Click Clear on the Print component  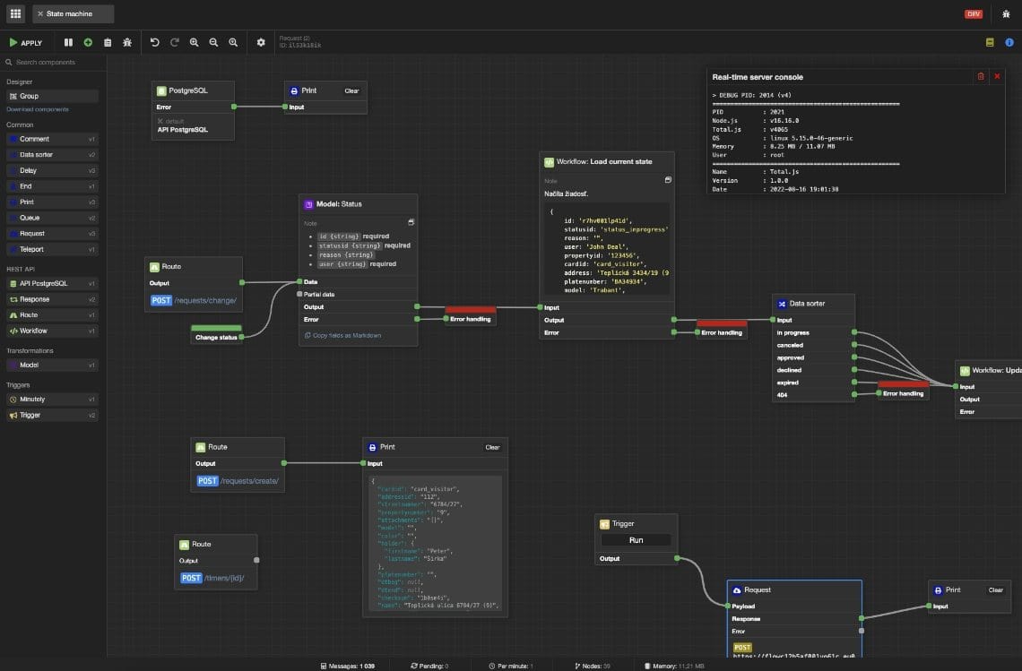point(351,90)
